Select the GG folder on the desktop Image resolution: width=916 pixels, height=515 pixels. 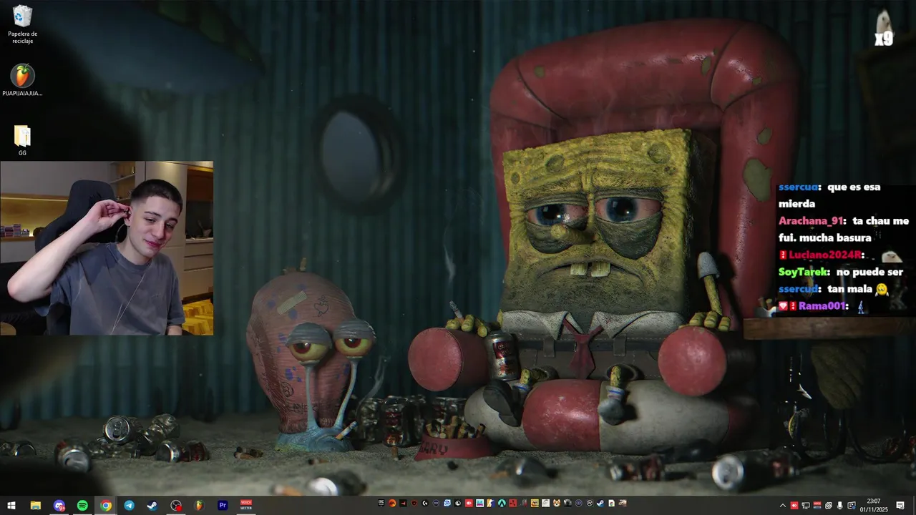click(22, 140)
